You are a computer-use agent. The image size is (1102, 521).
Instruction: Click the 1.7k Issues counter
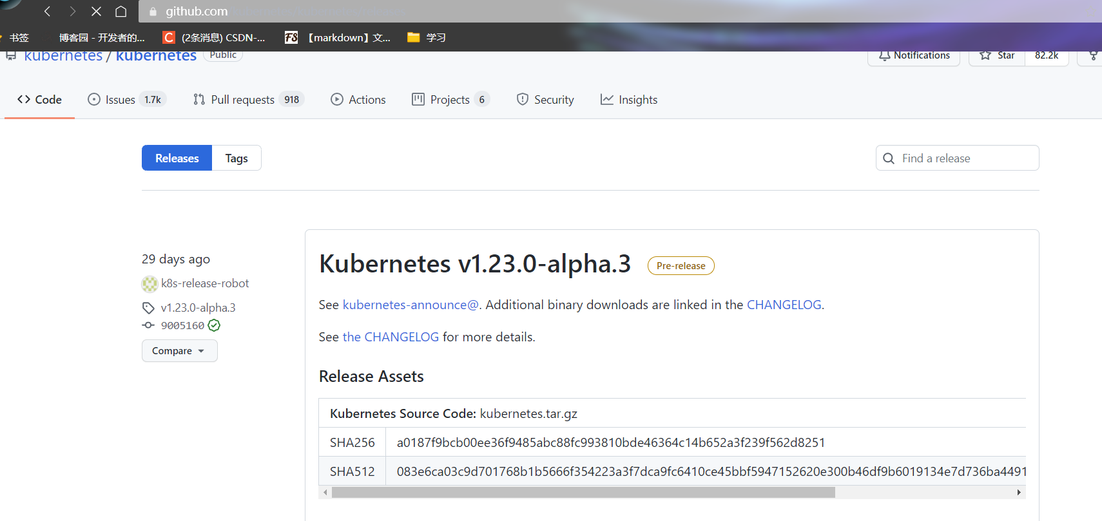click(153, 99)
